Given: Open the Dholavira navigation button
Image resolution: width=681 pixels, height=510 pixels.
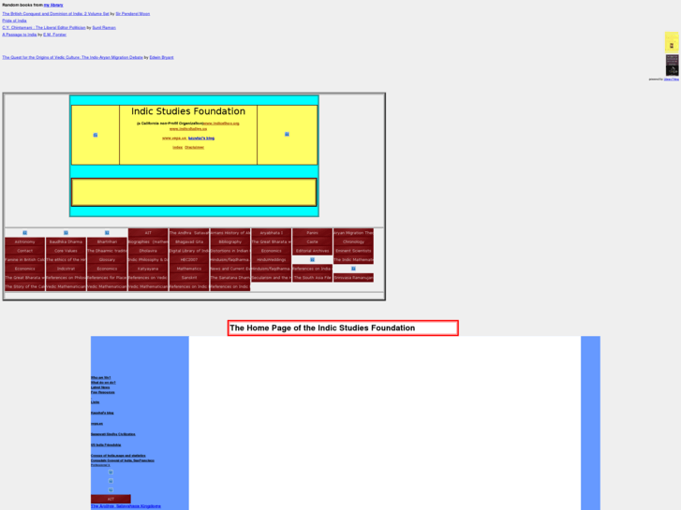Looking at the screenshot, I should click(x=148, y=251).
